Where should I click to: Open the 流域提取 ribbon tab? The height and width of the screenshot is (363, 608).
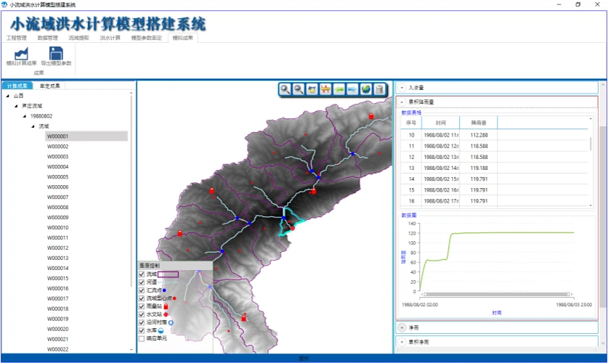coord(78,38)
